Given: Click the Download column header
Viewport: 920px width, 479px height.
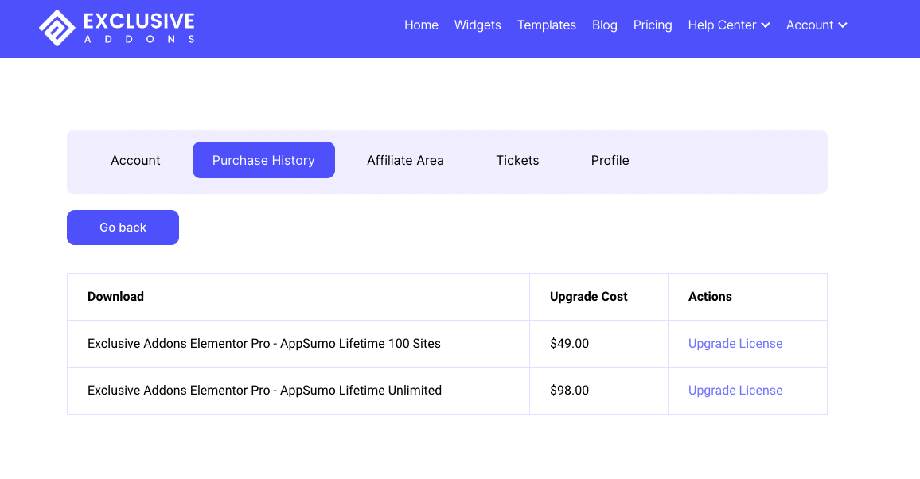Looking at the screenshot, I should [115, 297].
